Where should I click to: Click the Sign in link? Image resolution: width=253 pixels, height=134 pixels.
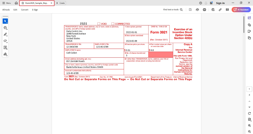(x=220, y=3)
